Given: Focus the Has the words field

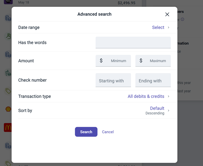Looking at the screenshot, I should pos(133,42).
